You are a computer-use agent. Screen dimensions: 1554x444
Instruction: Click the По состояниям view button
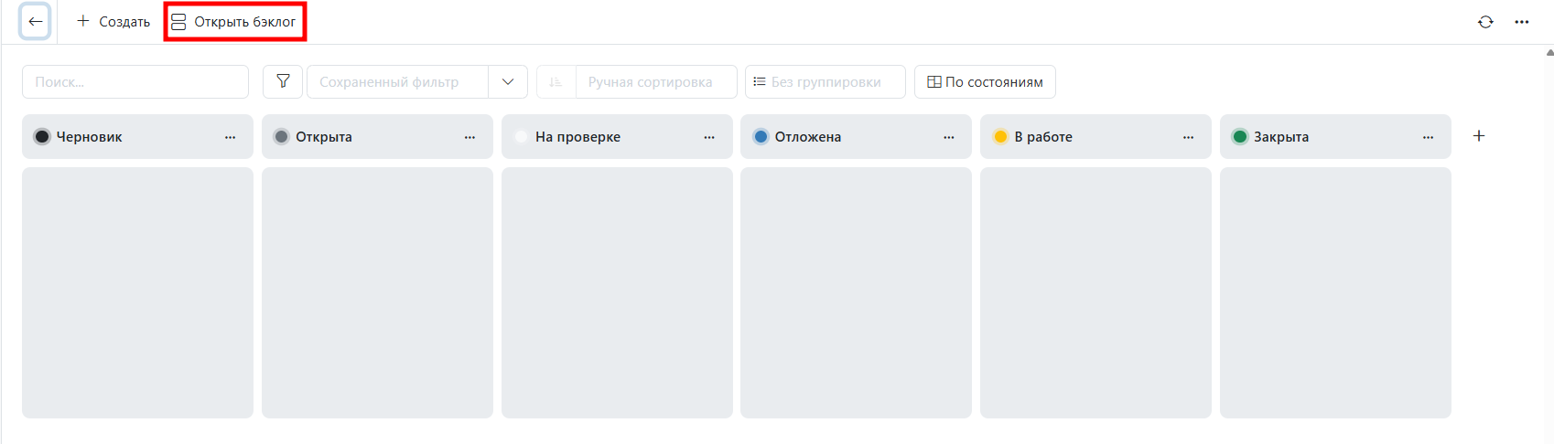(985, 81)
